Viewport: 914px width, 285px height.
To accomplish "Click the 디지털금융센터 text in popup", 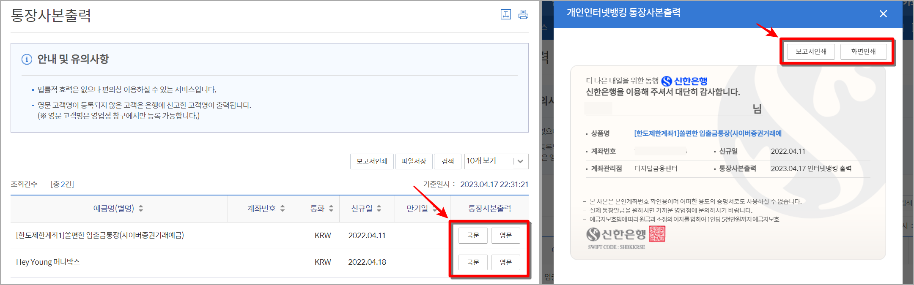I will click(656, 168).
